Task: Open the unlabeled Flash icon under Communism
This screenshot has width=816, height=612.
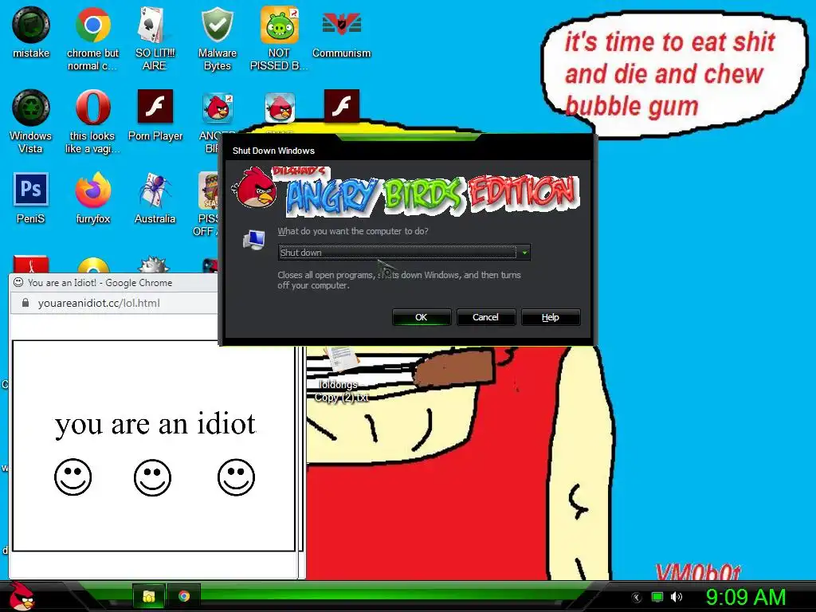Action: click(341, 106)
